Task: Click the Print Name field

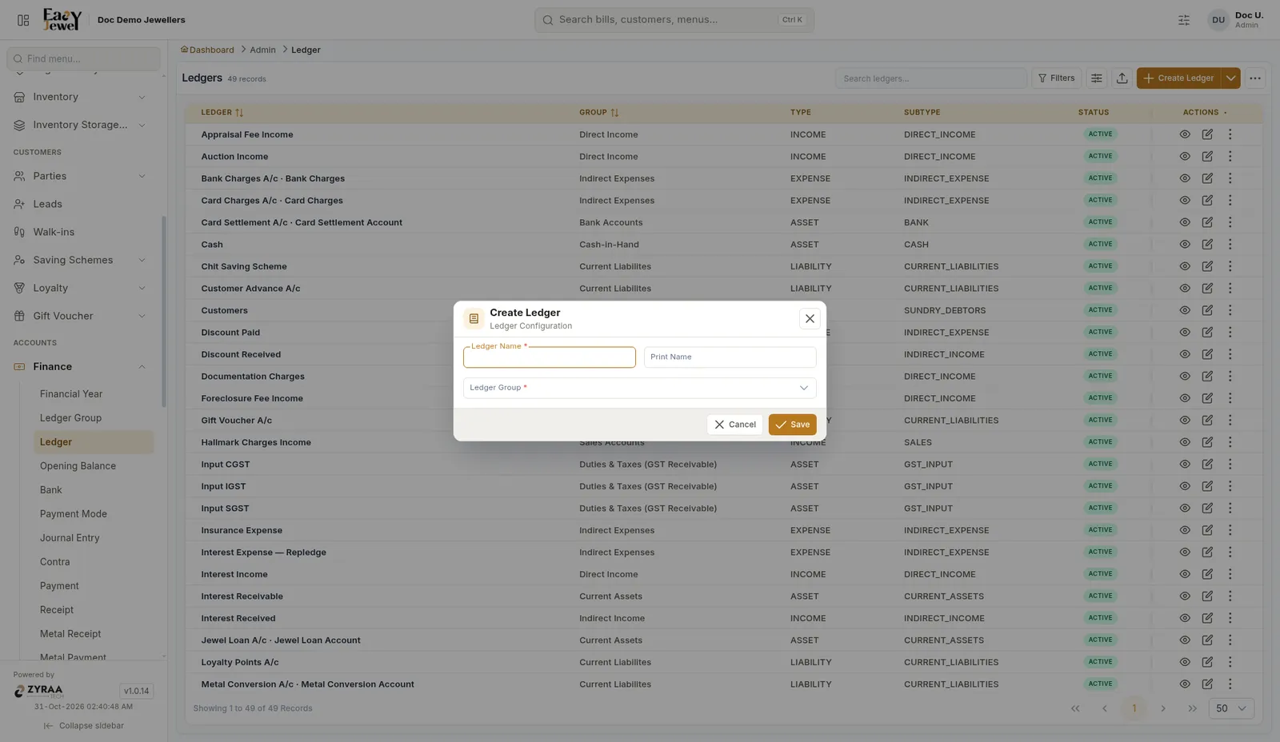Action: coord(730,357)
